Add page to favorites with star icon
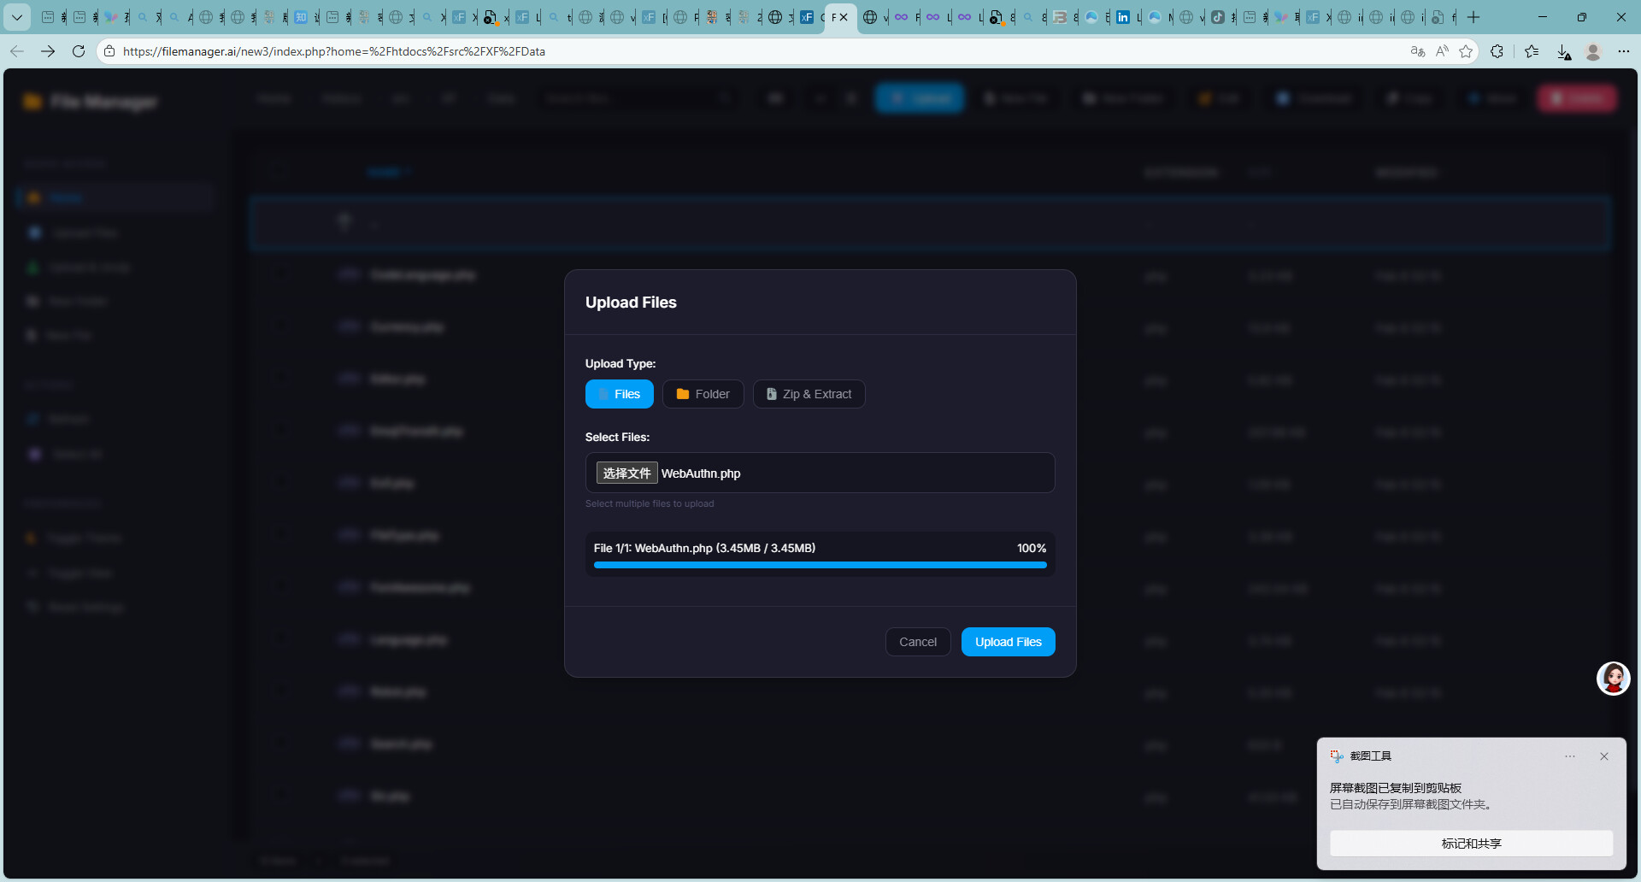The height and width of the screenshot is (882, 1641). (1466, 51)
